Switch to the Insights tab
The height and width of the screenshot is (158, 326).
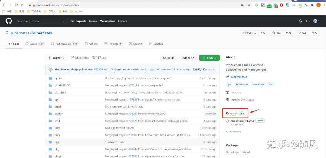coord(156,44)
